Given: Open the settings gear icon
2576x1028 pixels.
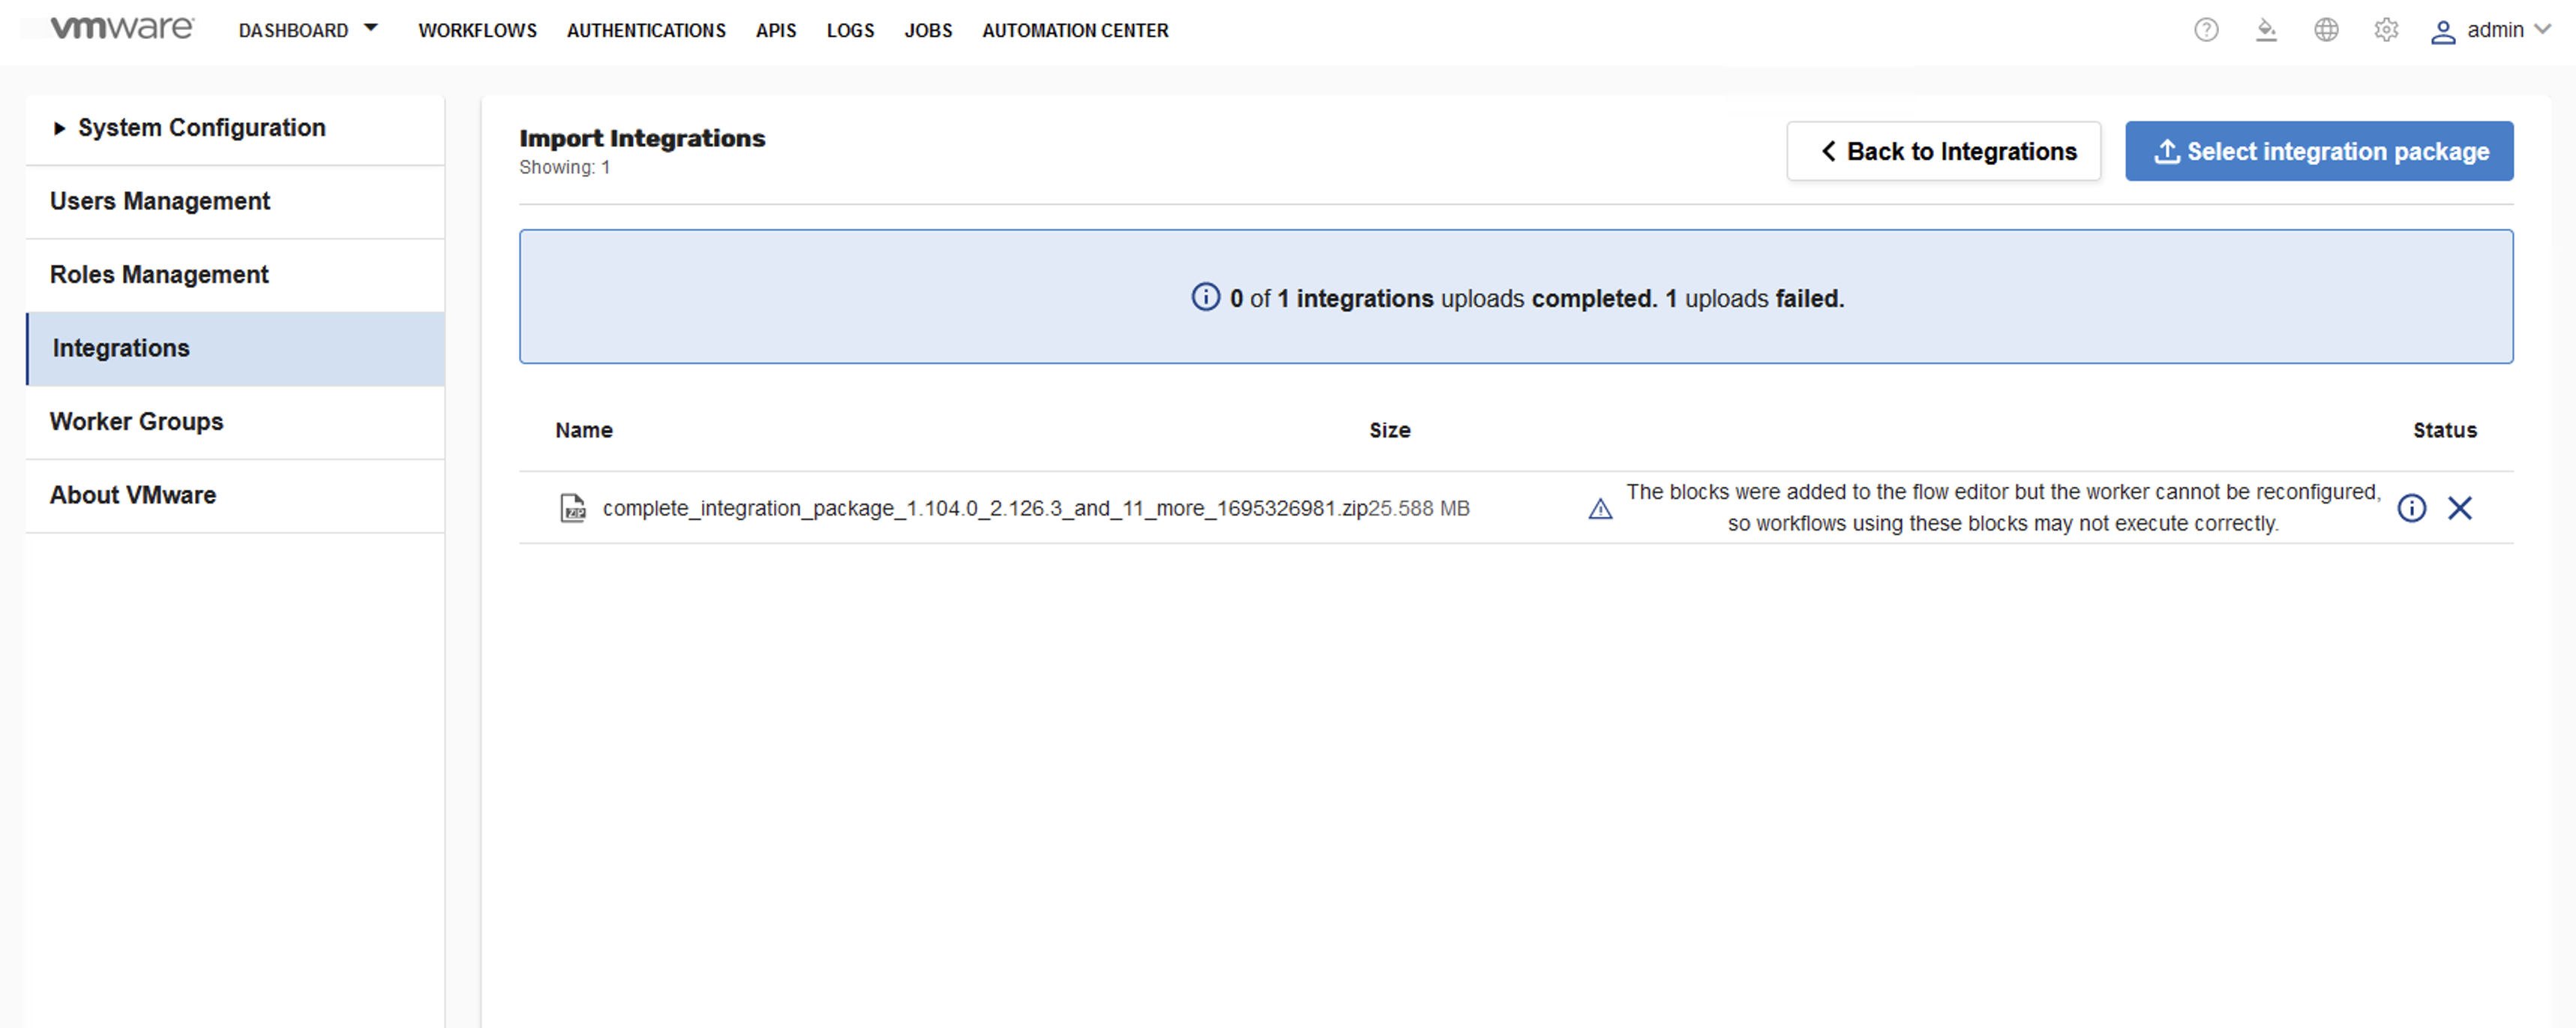Looking at the screenshot, I should [x=2386, y=30].
